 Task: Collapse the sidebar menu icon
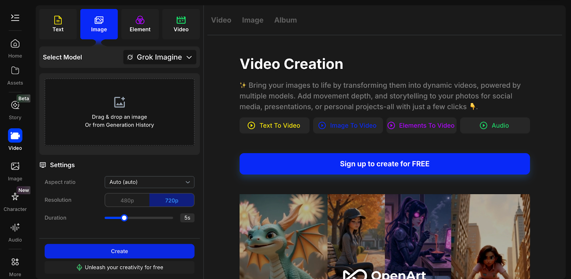15,18
